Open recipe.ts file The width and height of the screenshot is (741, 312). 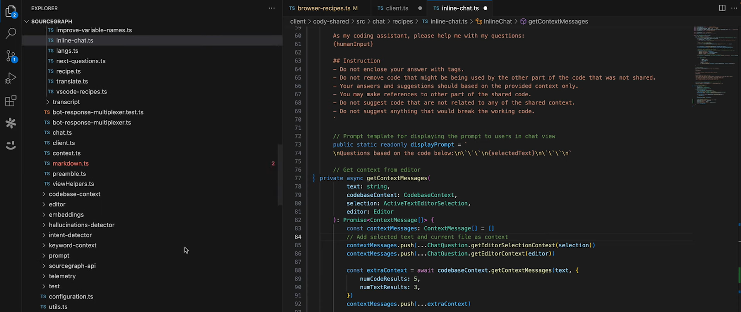pyautogui.click(x=152, y=71)
